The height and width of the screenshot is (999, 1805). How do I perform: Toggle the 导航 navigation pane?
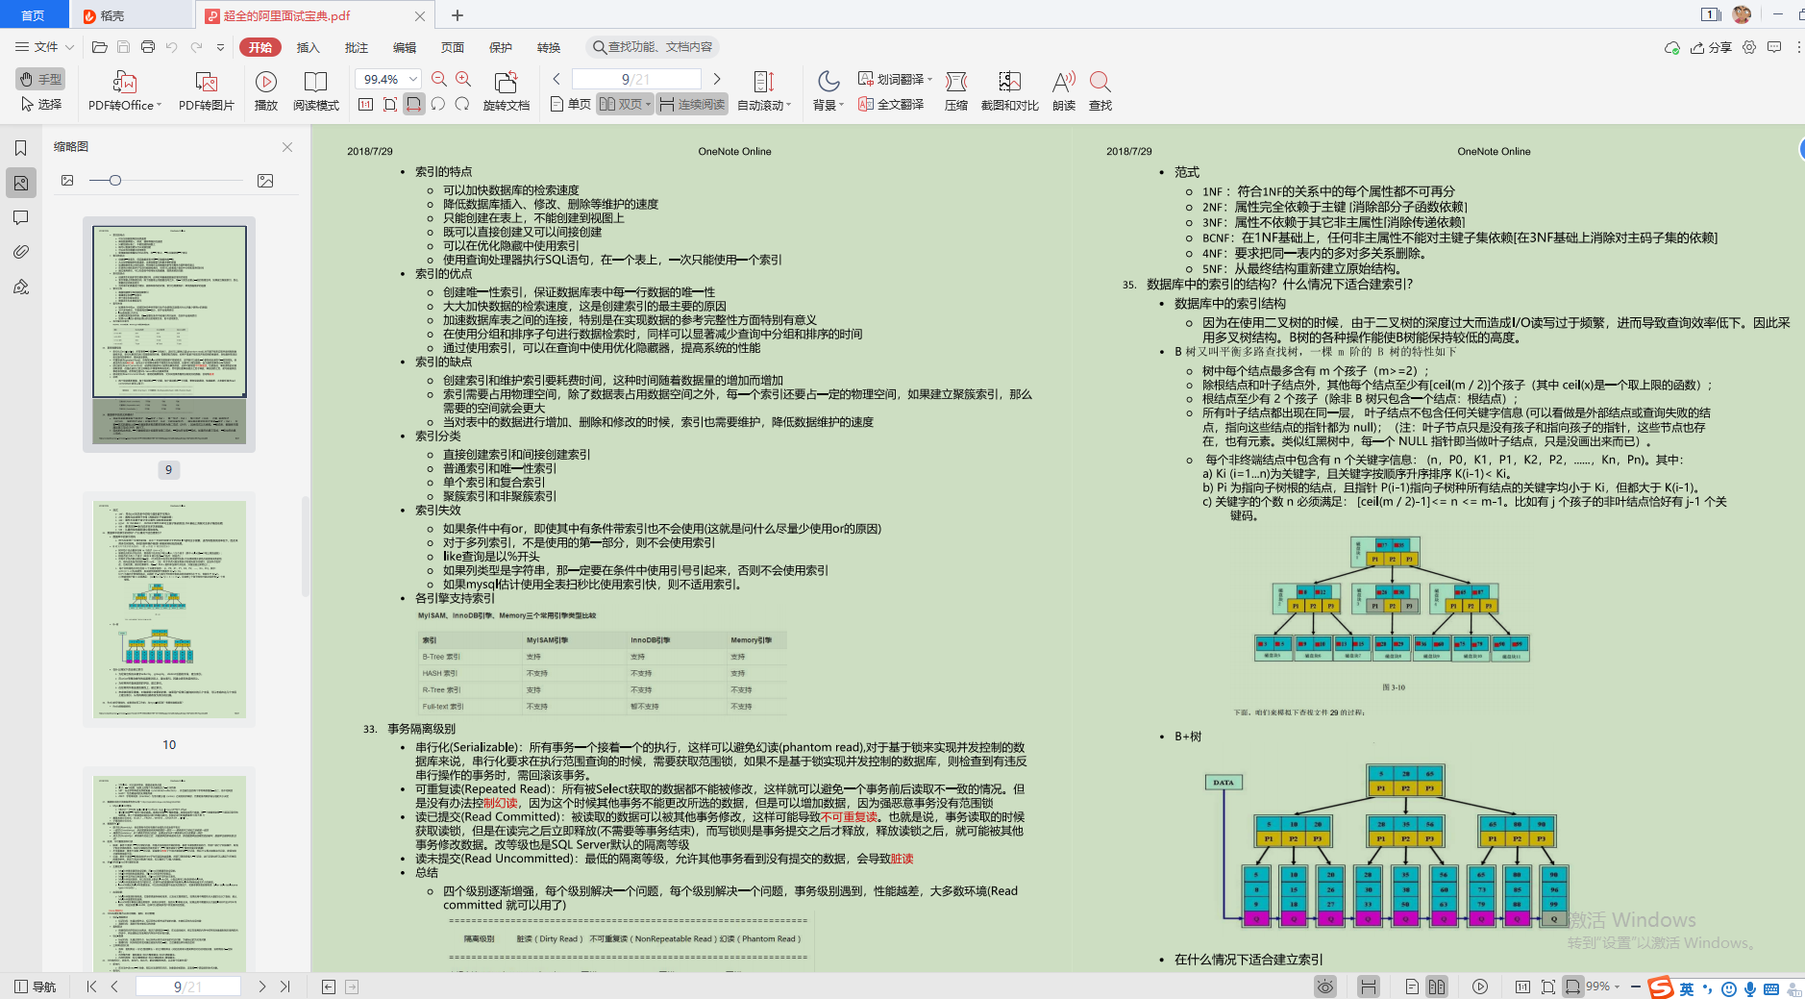(x=35, y=987)
